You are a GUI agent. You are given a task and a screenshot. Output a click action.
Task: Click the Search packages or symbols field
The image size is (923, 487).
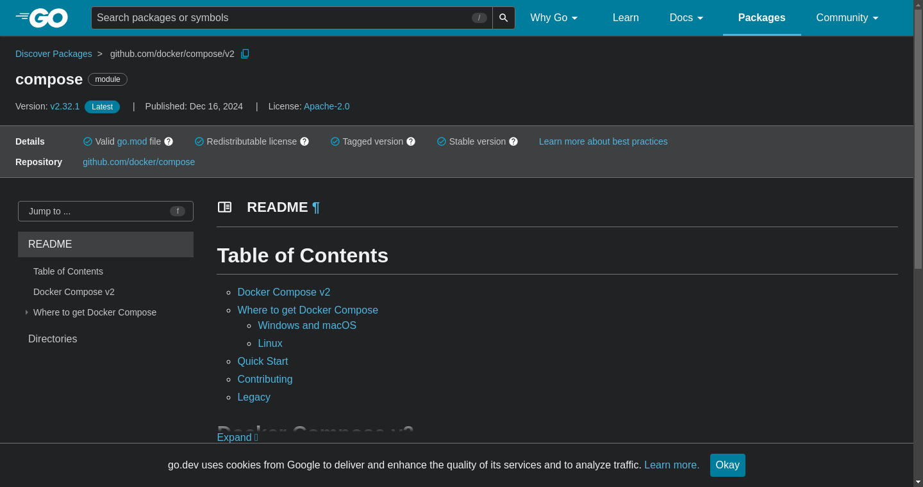pyautogui.click(x=292, y=18)
